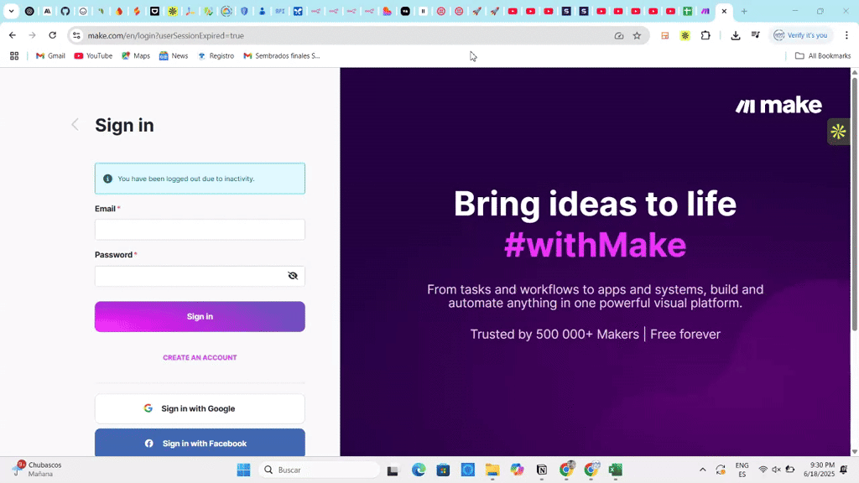
Task: Close the active Make tab
Action: (x=724, y=11)
